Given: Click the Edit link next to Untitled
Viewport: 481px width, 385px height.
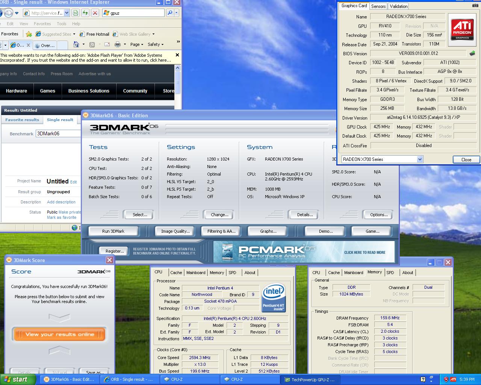Looking at the screenshot, I should [73, 182].
